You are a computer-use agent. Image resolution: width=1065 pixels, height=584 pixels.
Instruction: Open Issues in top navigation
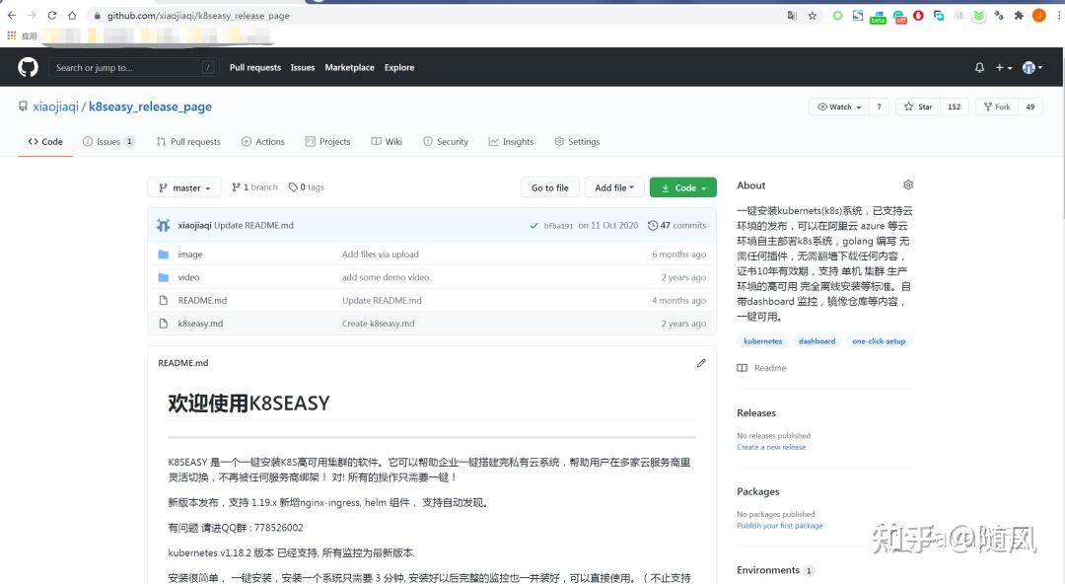pyautogui.click(x=303, y=67)
